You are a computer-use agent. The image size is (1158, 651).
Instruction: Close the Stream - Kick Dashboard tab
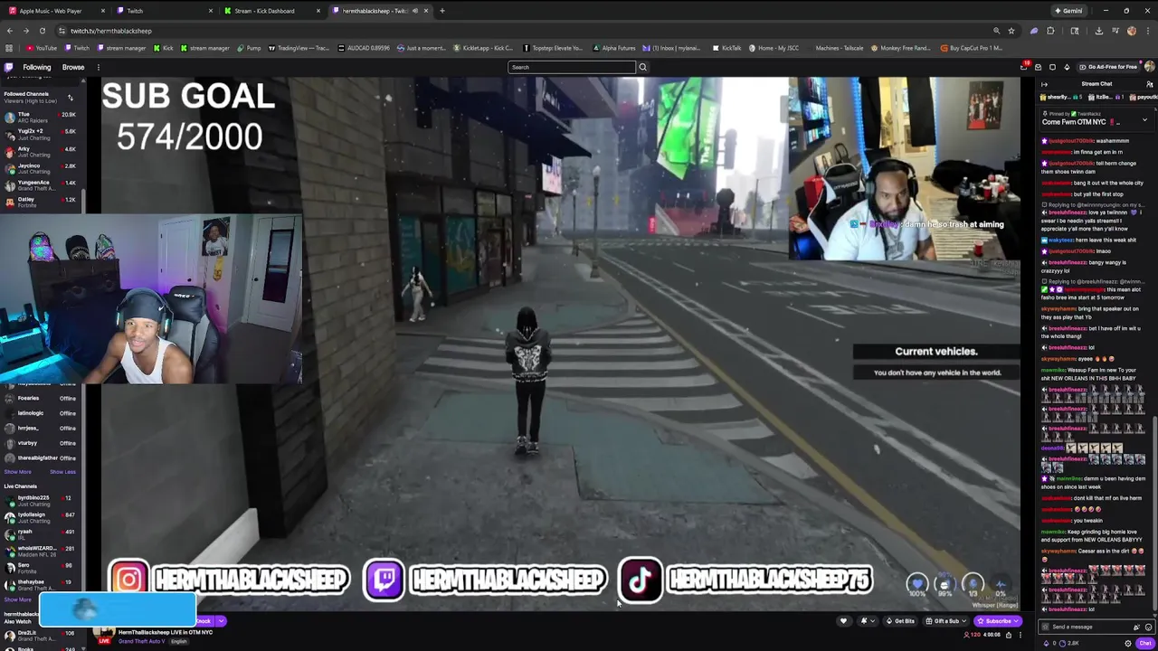(x=318, y=11)
